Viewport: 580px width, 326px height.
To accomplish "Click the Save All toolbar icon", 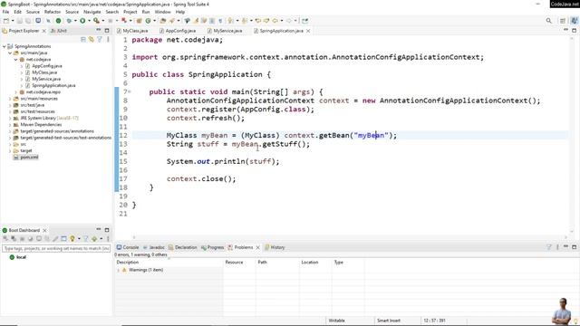I will point(28,21).
